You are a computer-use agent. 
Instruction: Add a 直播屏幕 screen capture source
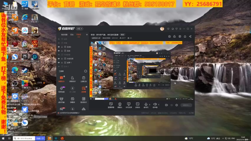[111, 105]
